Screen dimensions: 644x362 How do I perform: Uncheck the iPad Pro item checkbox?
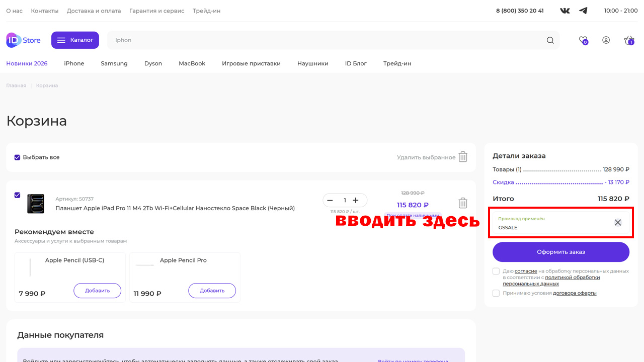(x=18, y=195)
